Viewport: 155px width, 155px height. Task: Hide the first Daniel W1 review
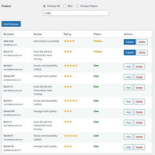pyautogui.click(x=128, y=77)
